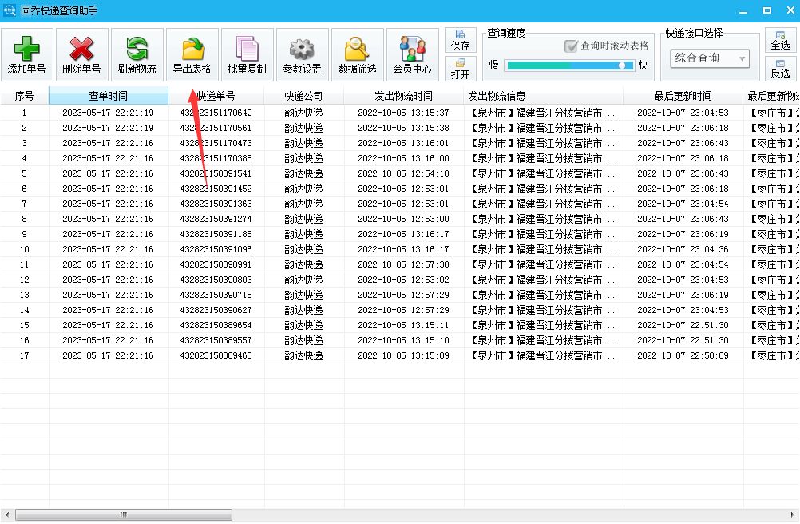Open the 会员中心 member center
800x524 pixels.
pos(412,54)
